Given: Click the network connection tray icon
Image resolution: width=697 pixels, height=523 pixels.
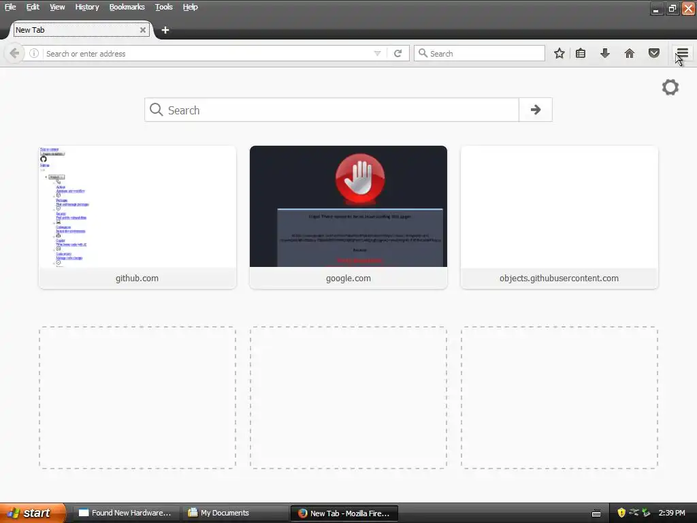Looking at the screenshot, I should tap(634, 512).
